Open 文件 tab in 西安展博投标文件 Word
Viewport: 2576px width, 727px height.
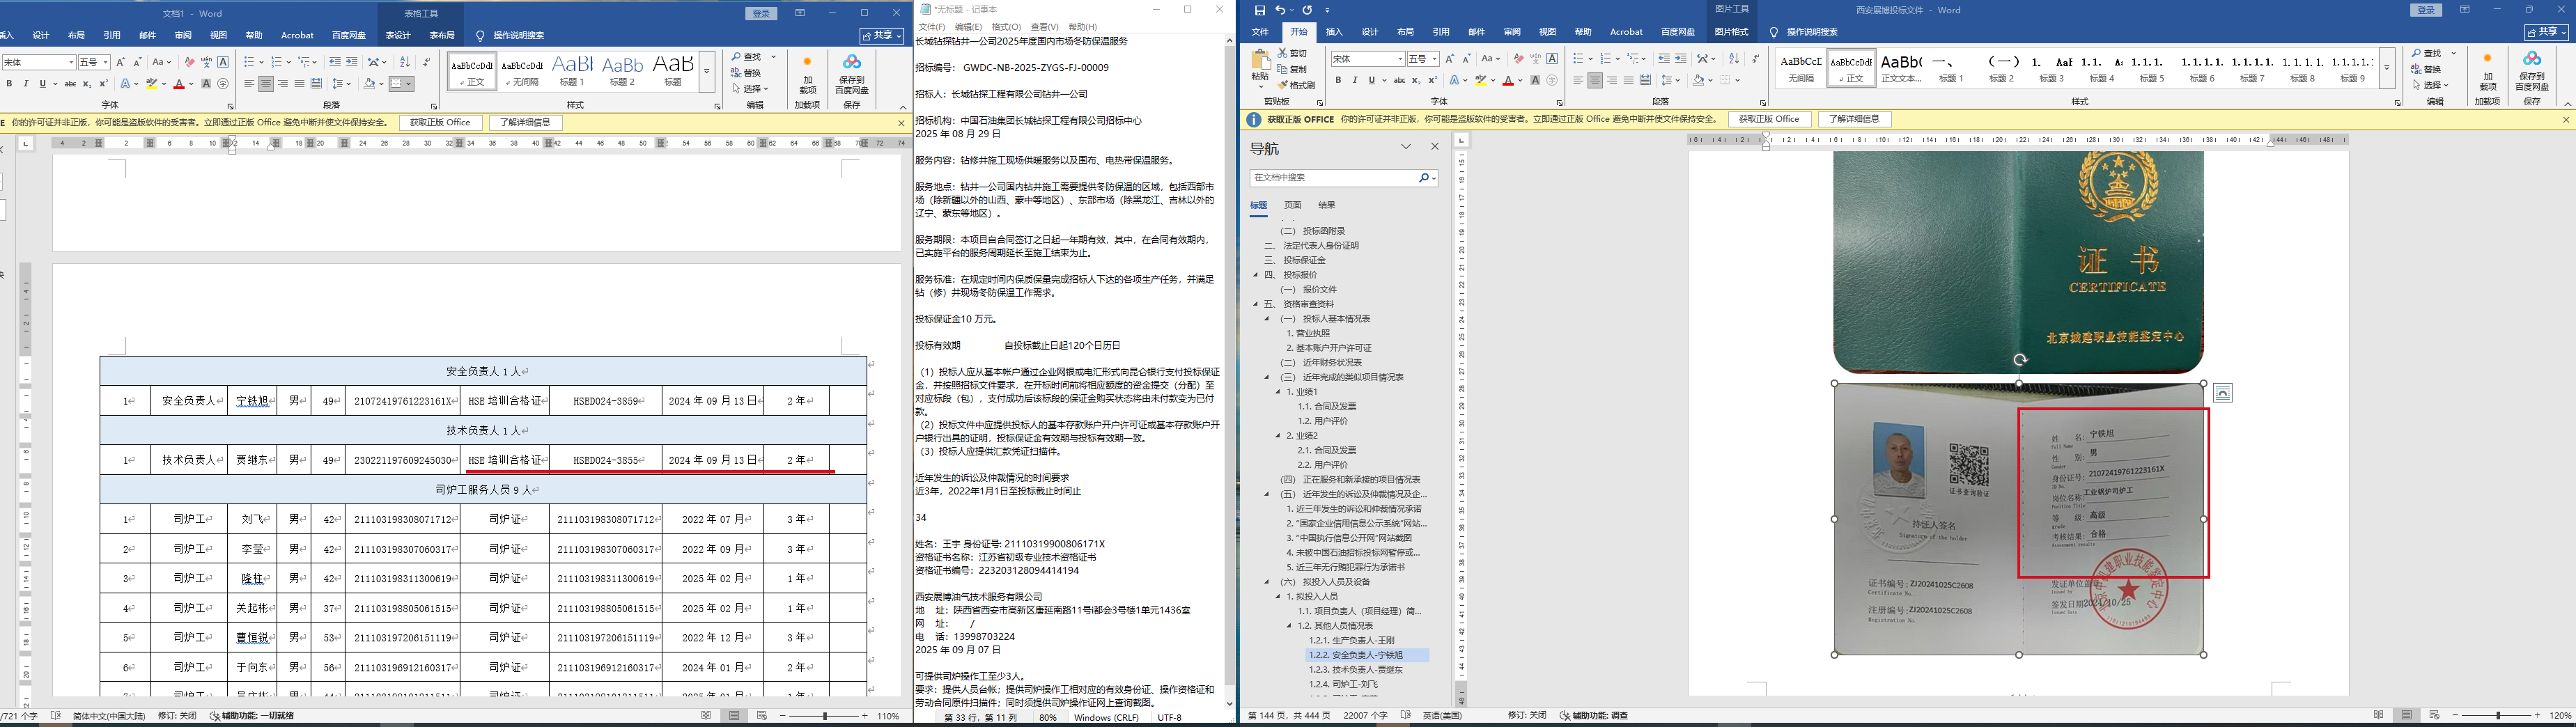[1260, 32]
